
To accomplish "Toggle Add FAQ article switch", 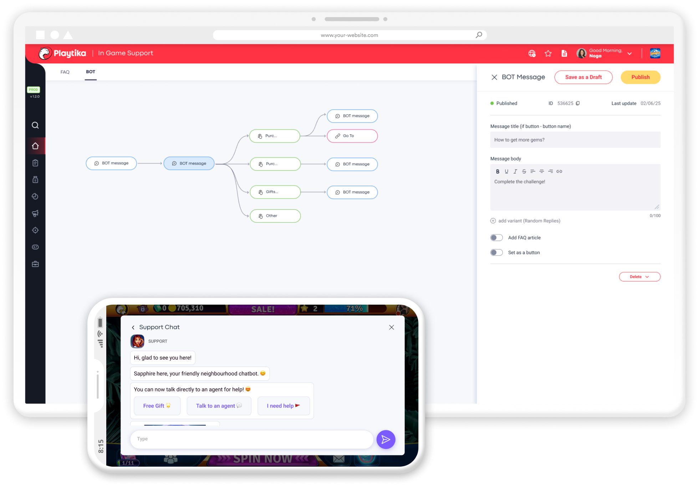I will tap(496, 238).
